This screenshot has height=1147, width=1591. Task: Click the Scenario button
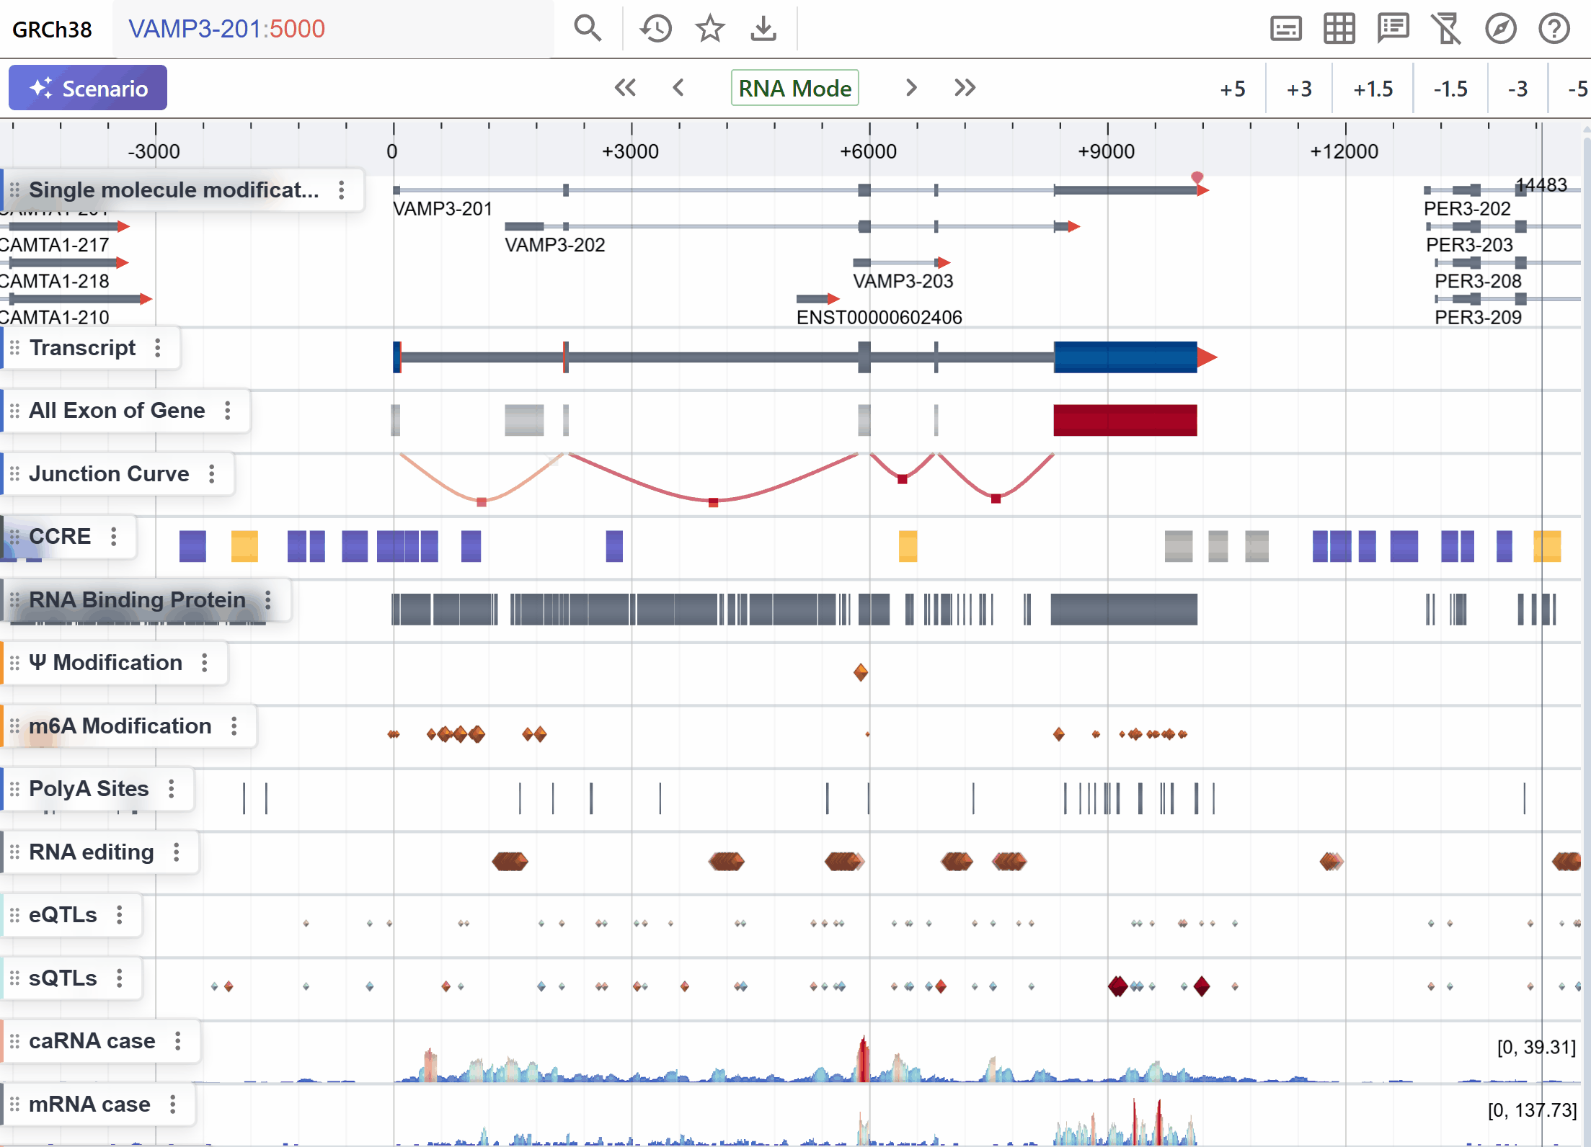coord(88,88)
